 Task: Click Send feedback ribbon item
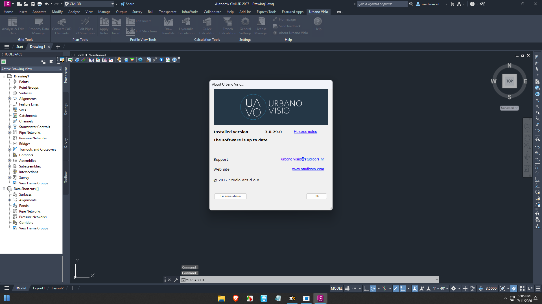point(287,26)
